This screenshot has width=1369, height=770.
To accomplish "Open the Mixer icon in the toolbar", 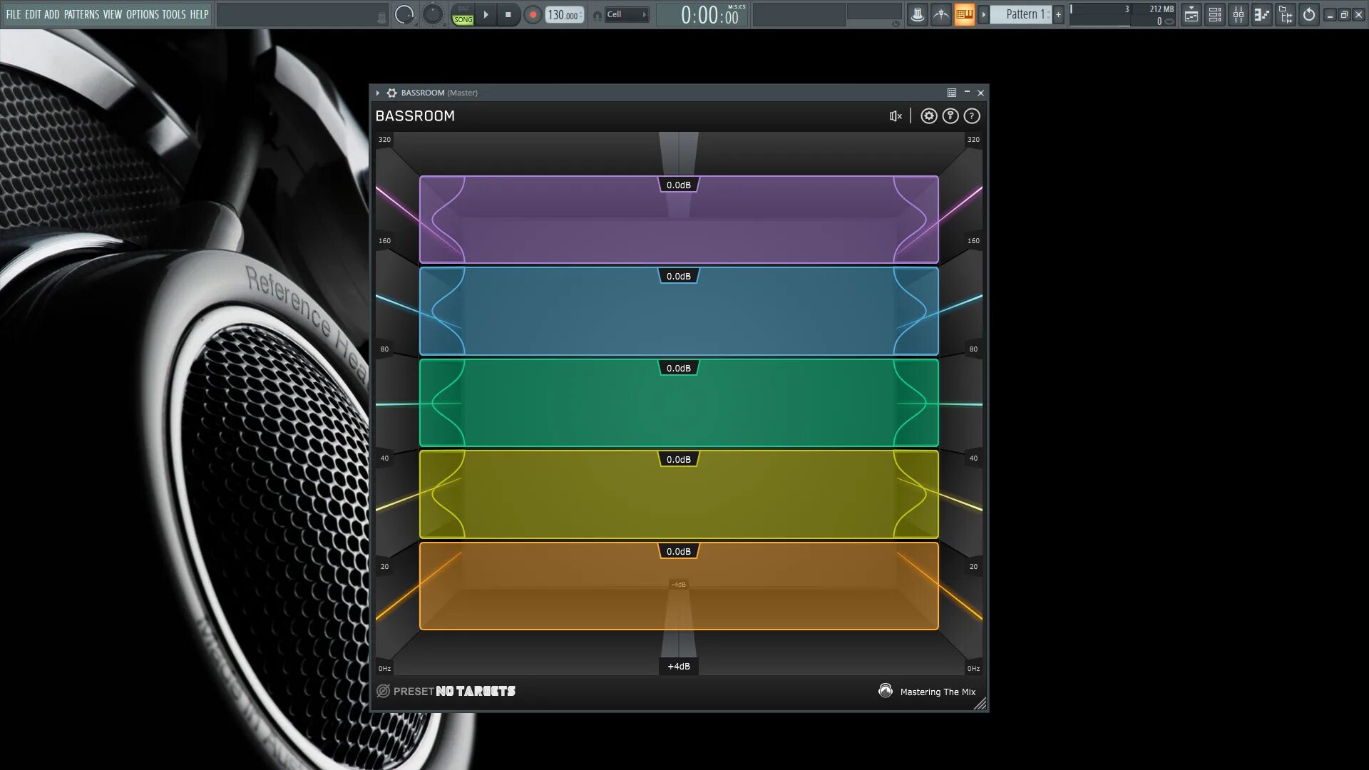I will click(x=1239, y=14).
